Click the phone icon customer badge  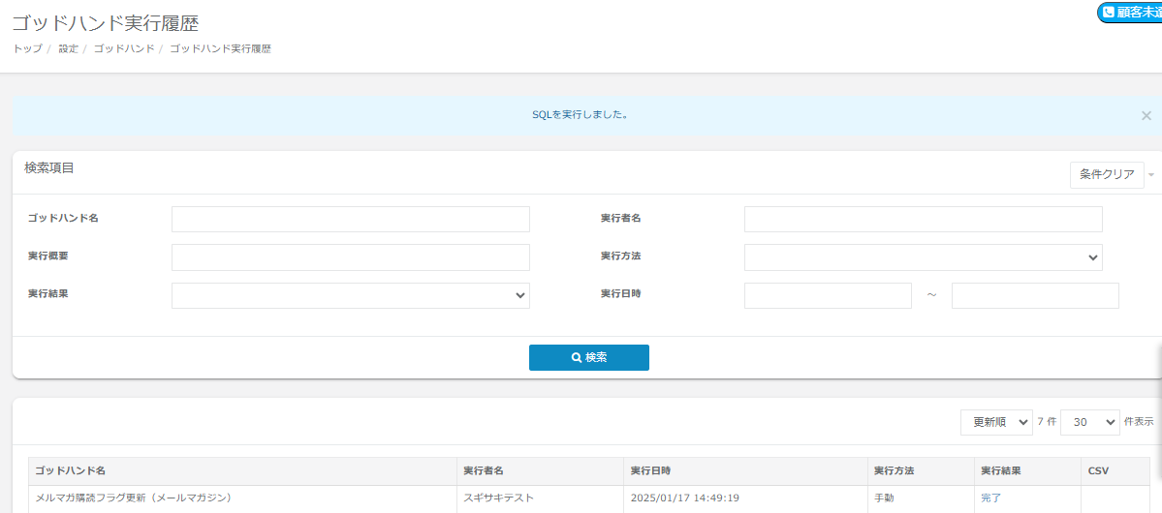click(1130, 13)
